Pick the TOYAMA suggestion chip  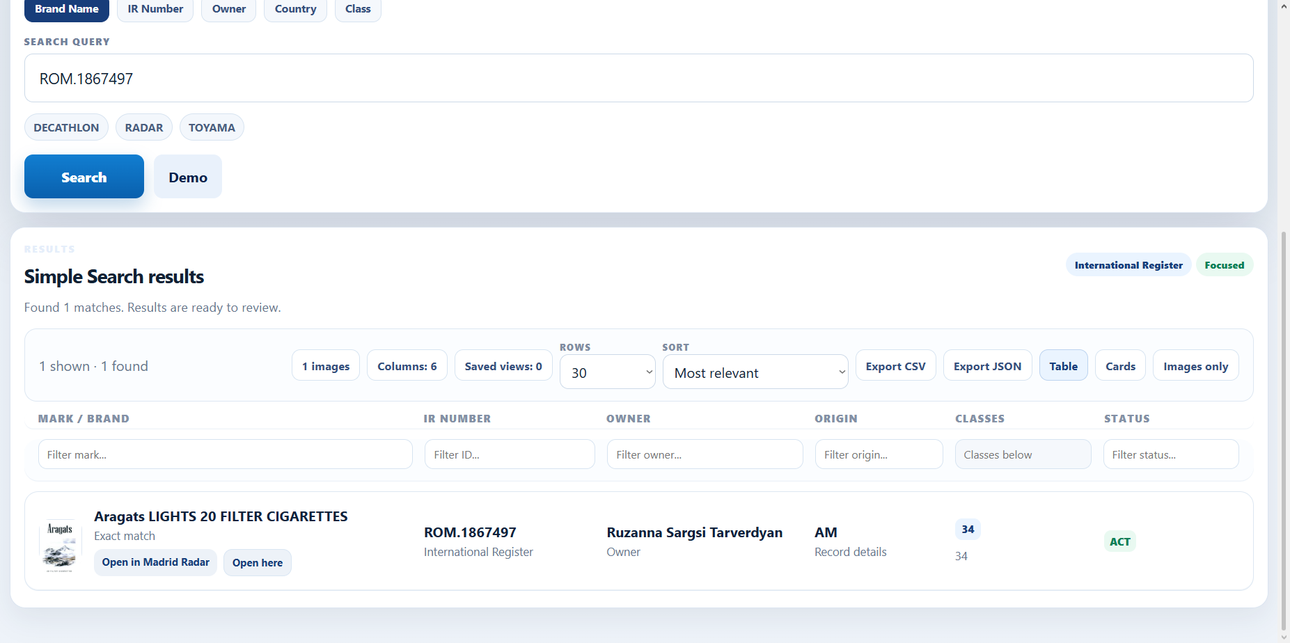[x=212, y=127]
